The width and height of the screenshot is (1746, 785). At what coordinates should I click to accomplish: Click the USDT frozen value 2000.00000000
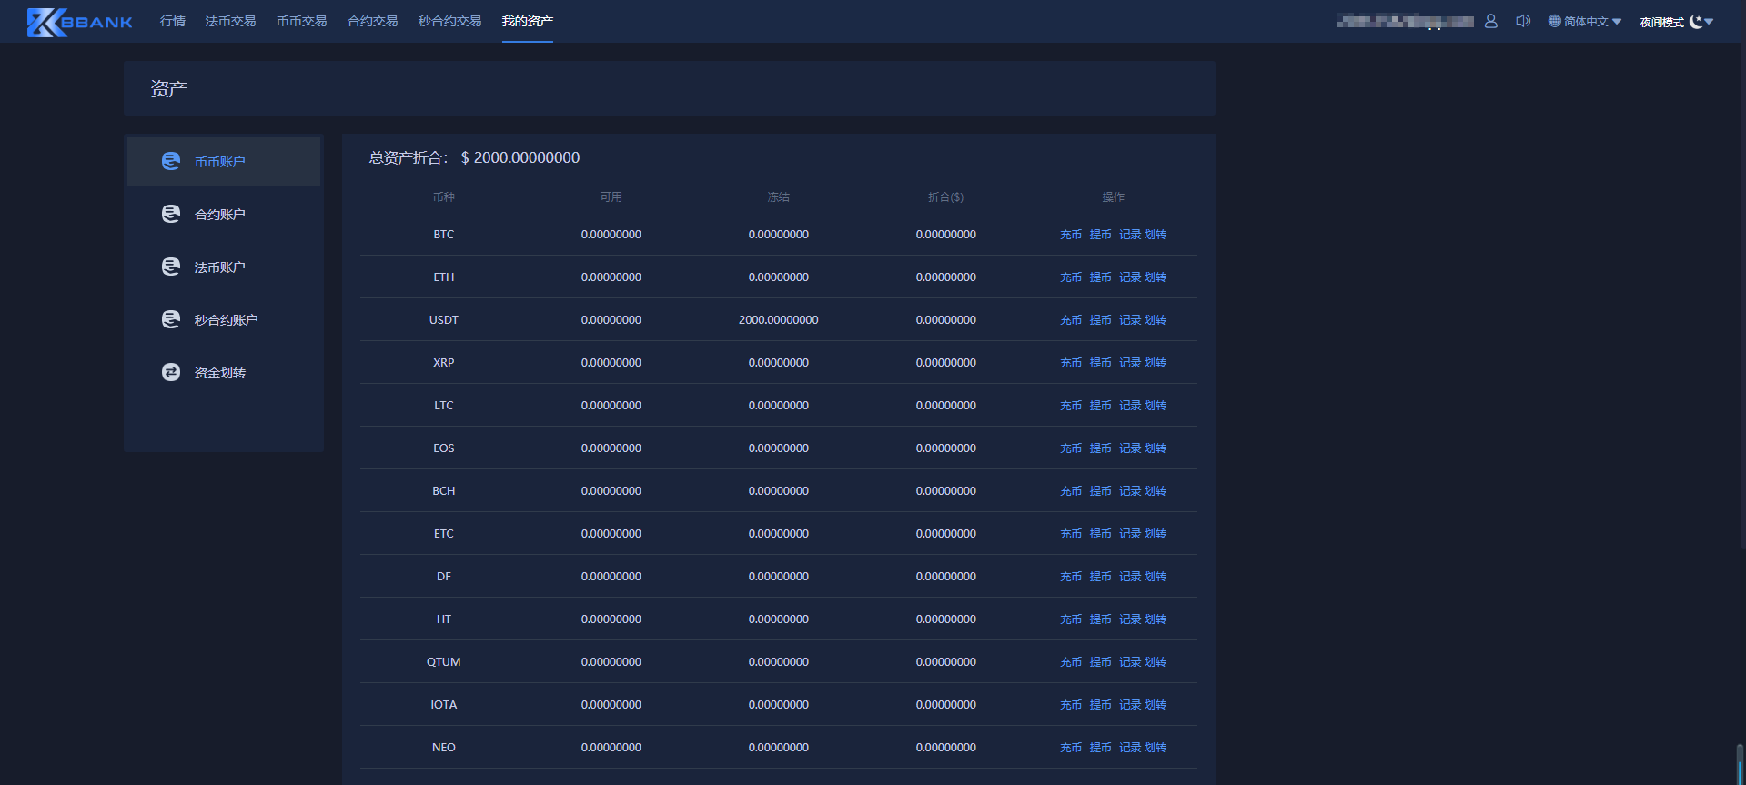tap(779, 320)
